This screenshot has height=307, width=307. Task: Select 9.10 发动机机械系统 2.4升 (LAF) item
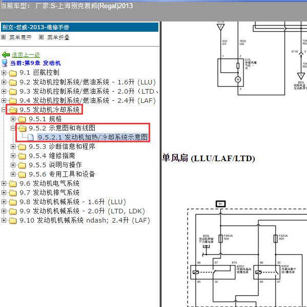[85, 220]
